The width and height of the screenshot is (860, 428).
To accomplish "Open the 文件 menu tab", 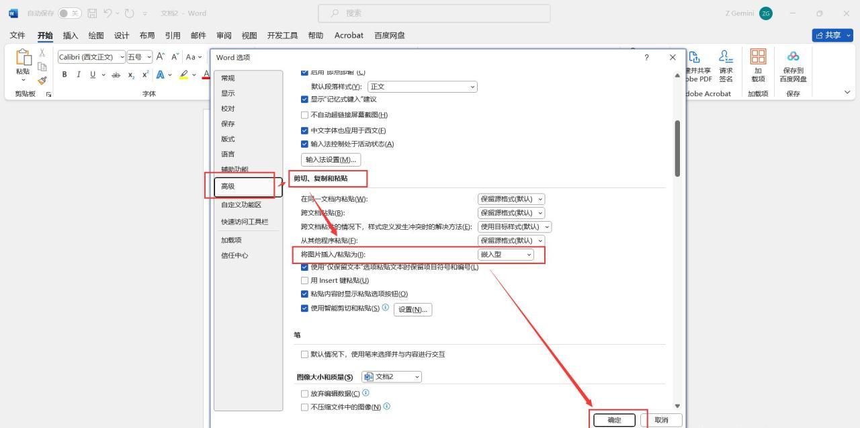I will coord(17,36).
